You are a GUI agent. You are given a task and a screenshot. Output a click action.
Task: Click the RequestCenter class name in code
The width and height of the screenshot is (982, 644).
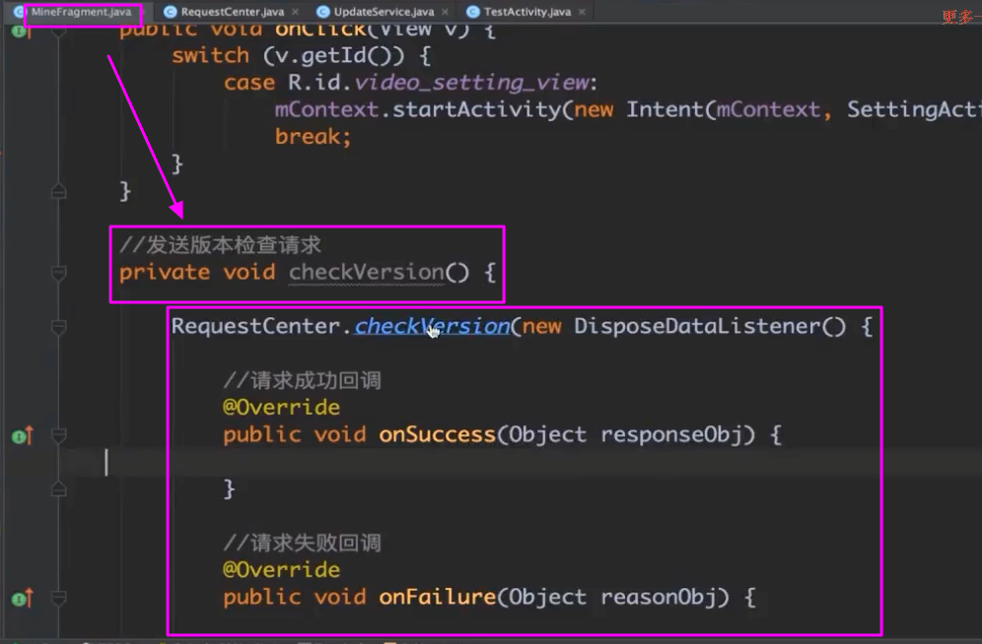pyautogui.click(x=256, y=326)
